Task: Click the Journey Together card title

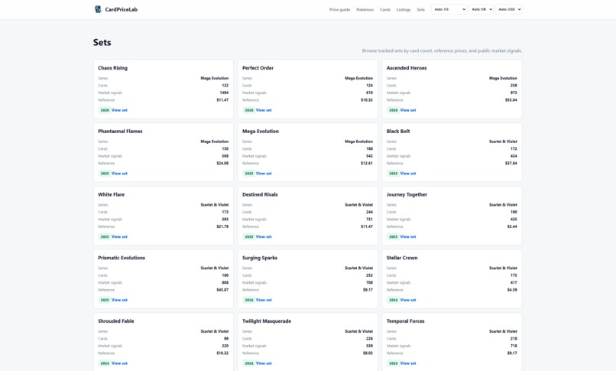Action: [407, 194]
